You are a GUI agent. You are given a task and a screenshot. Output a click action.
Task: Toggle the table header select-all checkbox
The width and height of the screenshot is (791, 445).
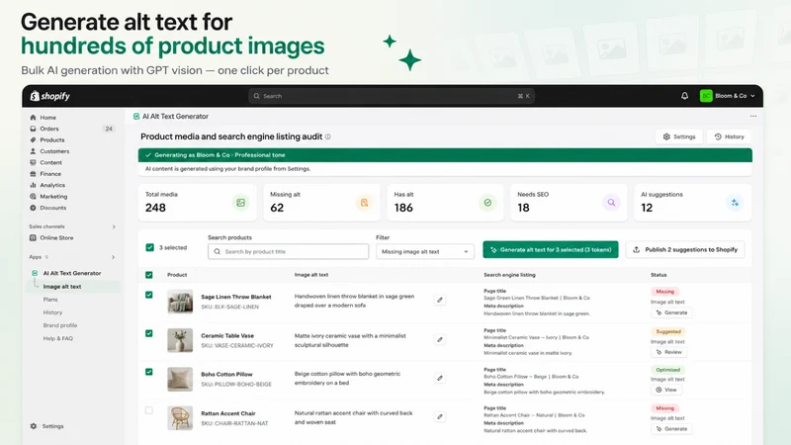[149, 275]
